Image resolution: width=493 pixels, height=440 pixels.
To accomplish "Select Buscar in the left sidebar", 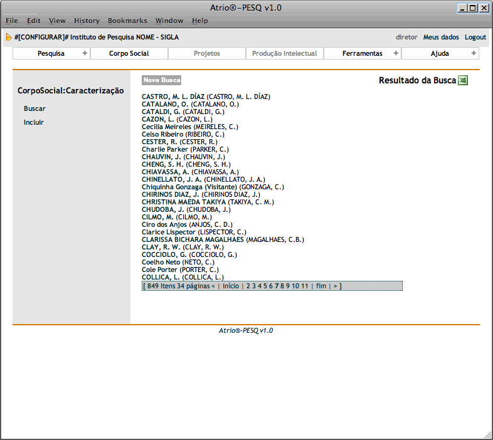I will [34, 108].
